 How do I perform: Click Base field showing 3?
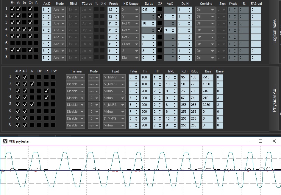tap(220, 98)
